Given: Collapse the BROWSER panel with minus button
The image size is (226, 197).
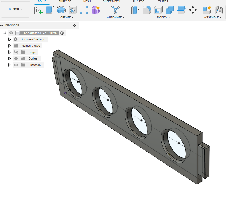Looking at the screenshot, I should point(74,26).
